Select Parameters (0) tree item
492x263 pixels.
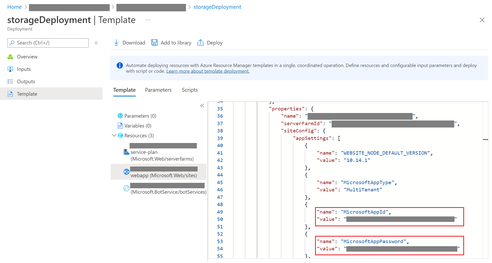point(140,116)
